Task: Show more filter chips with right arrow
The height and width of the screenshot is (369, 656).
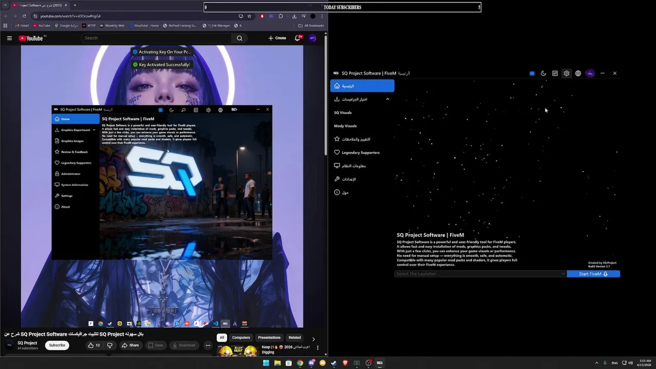Action: point(314,339)
